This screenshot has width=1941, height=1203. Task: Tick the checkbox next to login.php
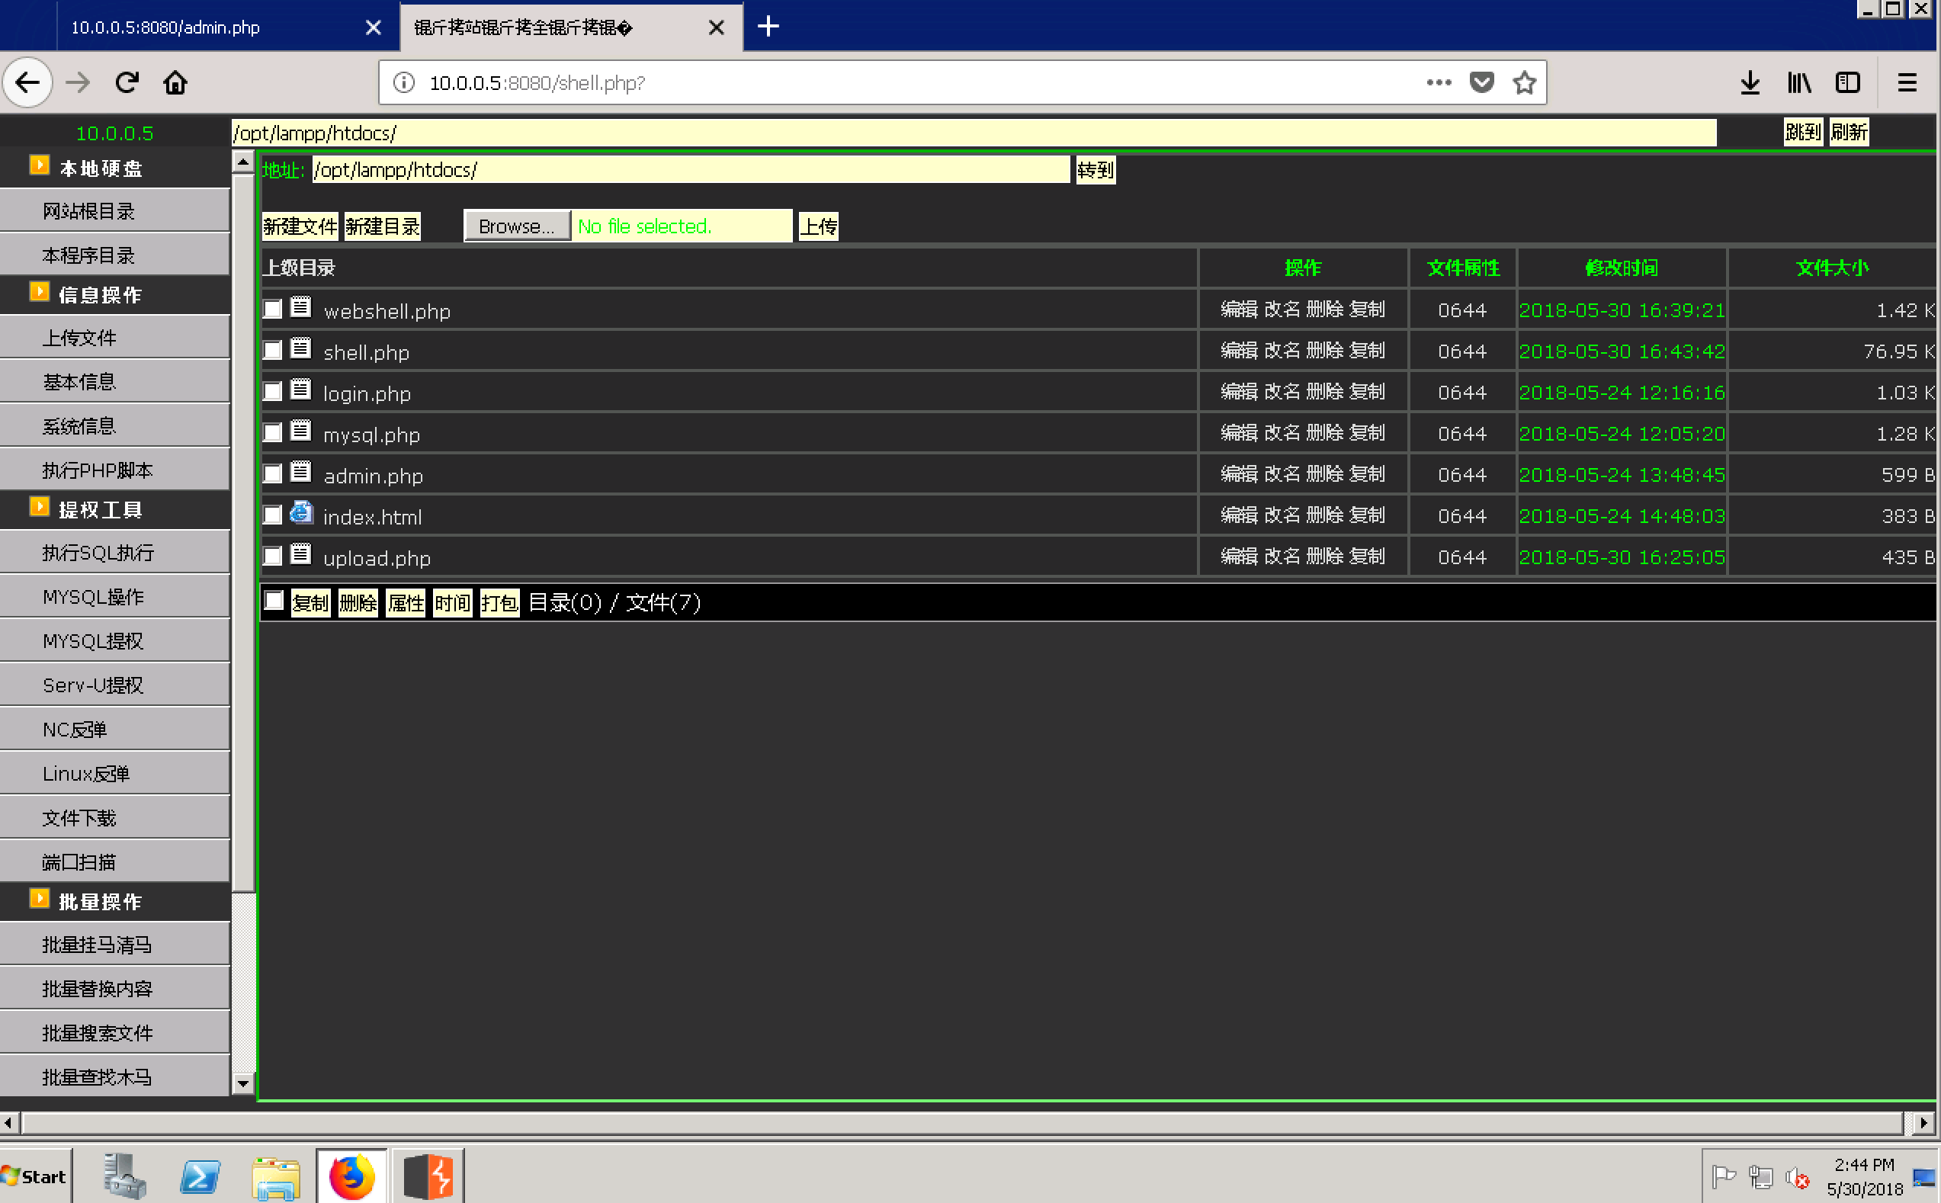point(273,391)
